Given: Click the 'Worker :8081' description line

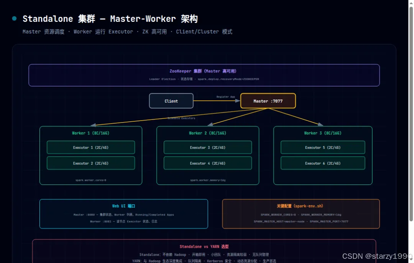Looking at the screenshot, I should tap(123, 221).
